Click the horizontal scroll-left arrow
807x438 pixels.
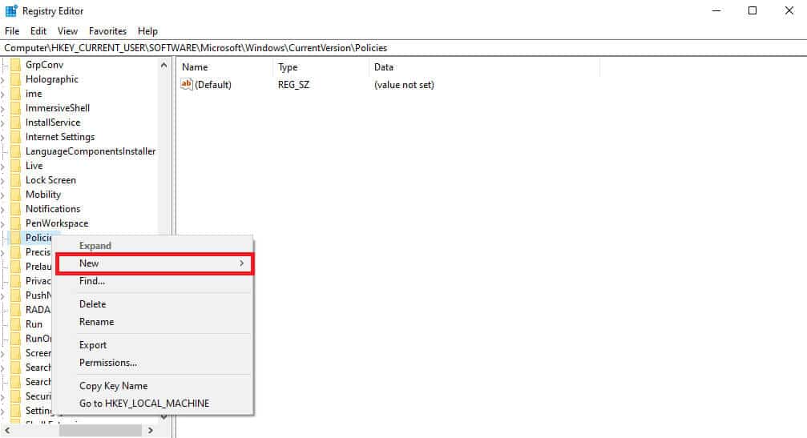[7, 430]
